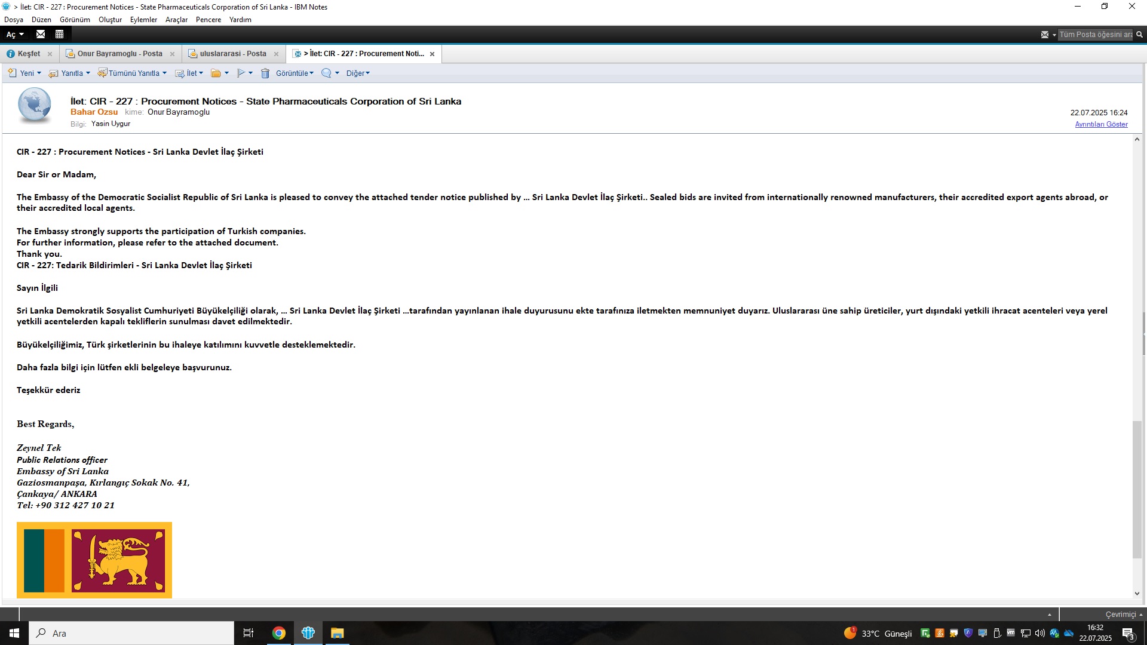Click the status bar expand arrow
The width and height of the screenshot is (1147, 645).
1050,615
